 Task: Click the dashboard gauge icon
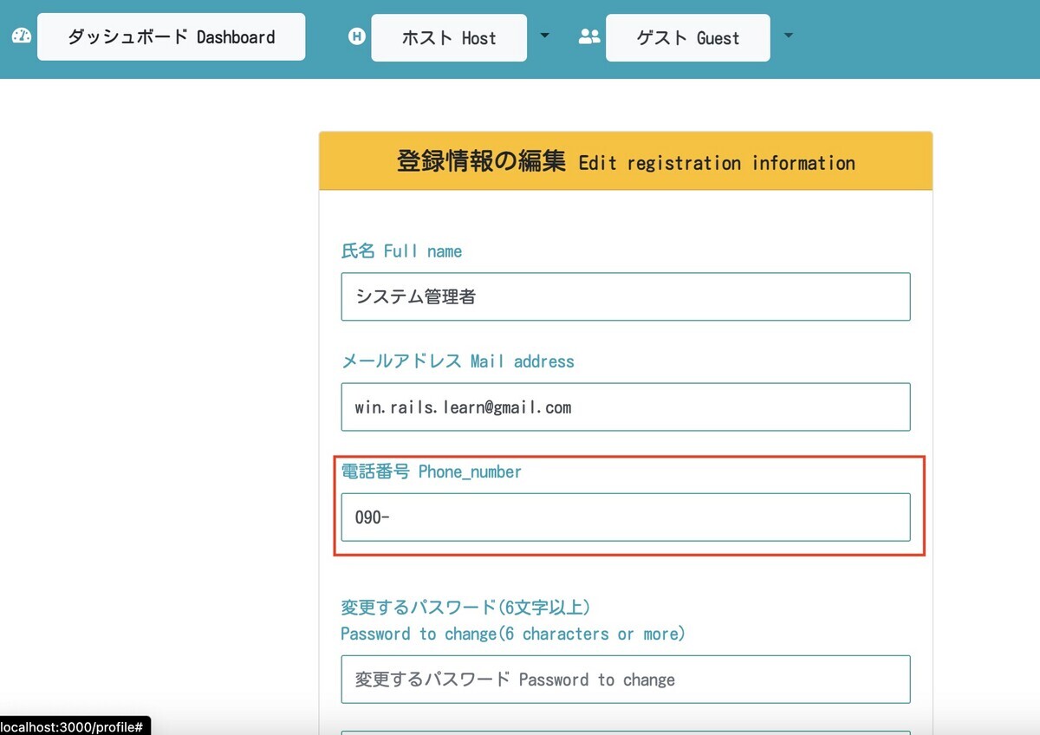pyautogui.click(x=22, y=36)
